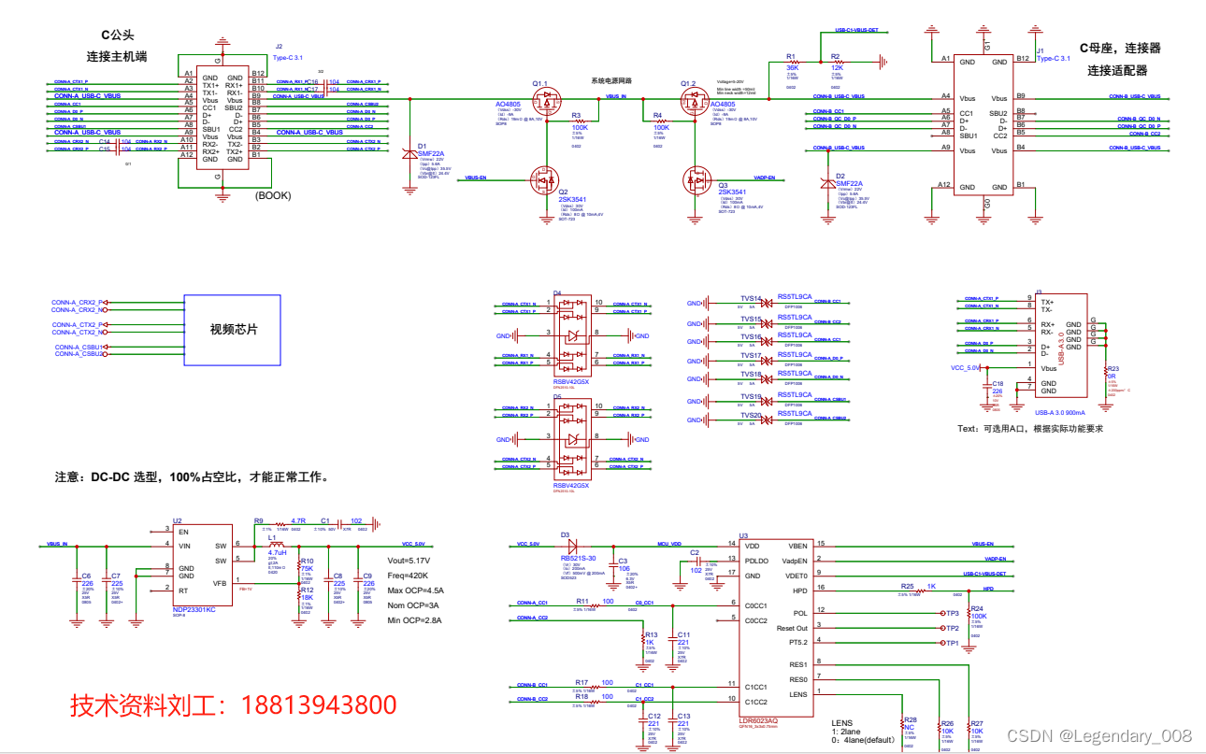Click the Freq=420K text
Viewport: 1206px width, 754px height.
click(409, 575)
